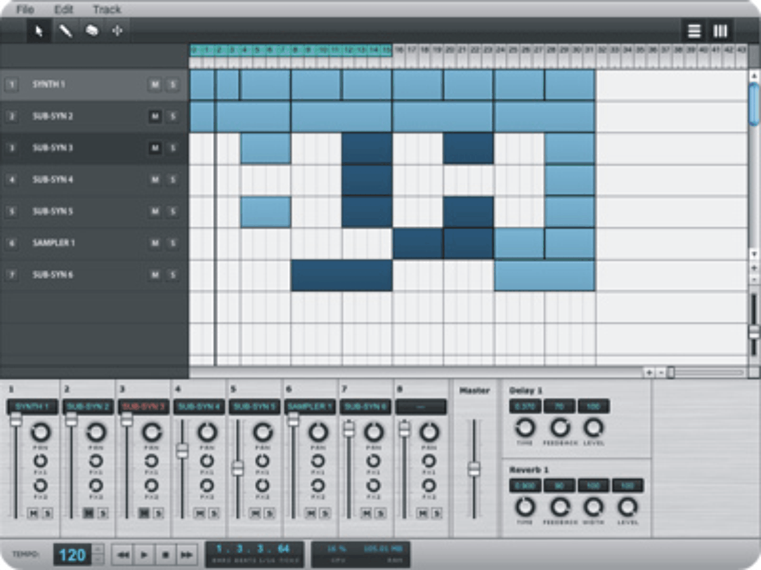Switch to mixer column view icon
The height and width of the screenshot is (570, 761).
click(x=720, y=30)
